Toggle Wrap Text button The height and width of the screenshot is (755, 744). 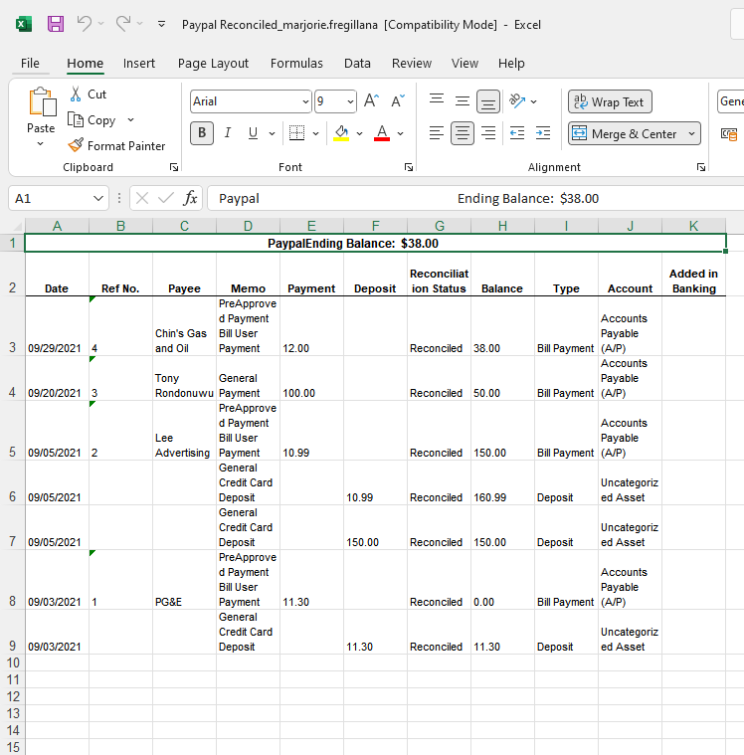(x=610, y=101)
